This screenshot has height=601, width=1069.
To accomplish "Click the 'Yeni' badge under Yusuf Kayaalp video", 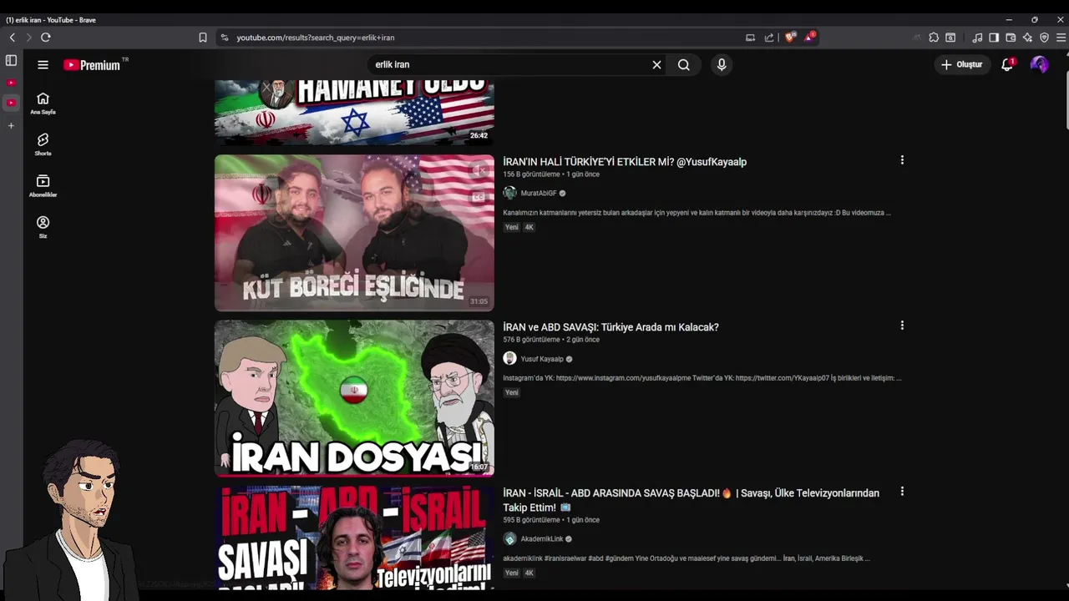I will pyautogui.click(x=511, y=392).
